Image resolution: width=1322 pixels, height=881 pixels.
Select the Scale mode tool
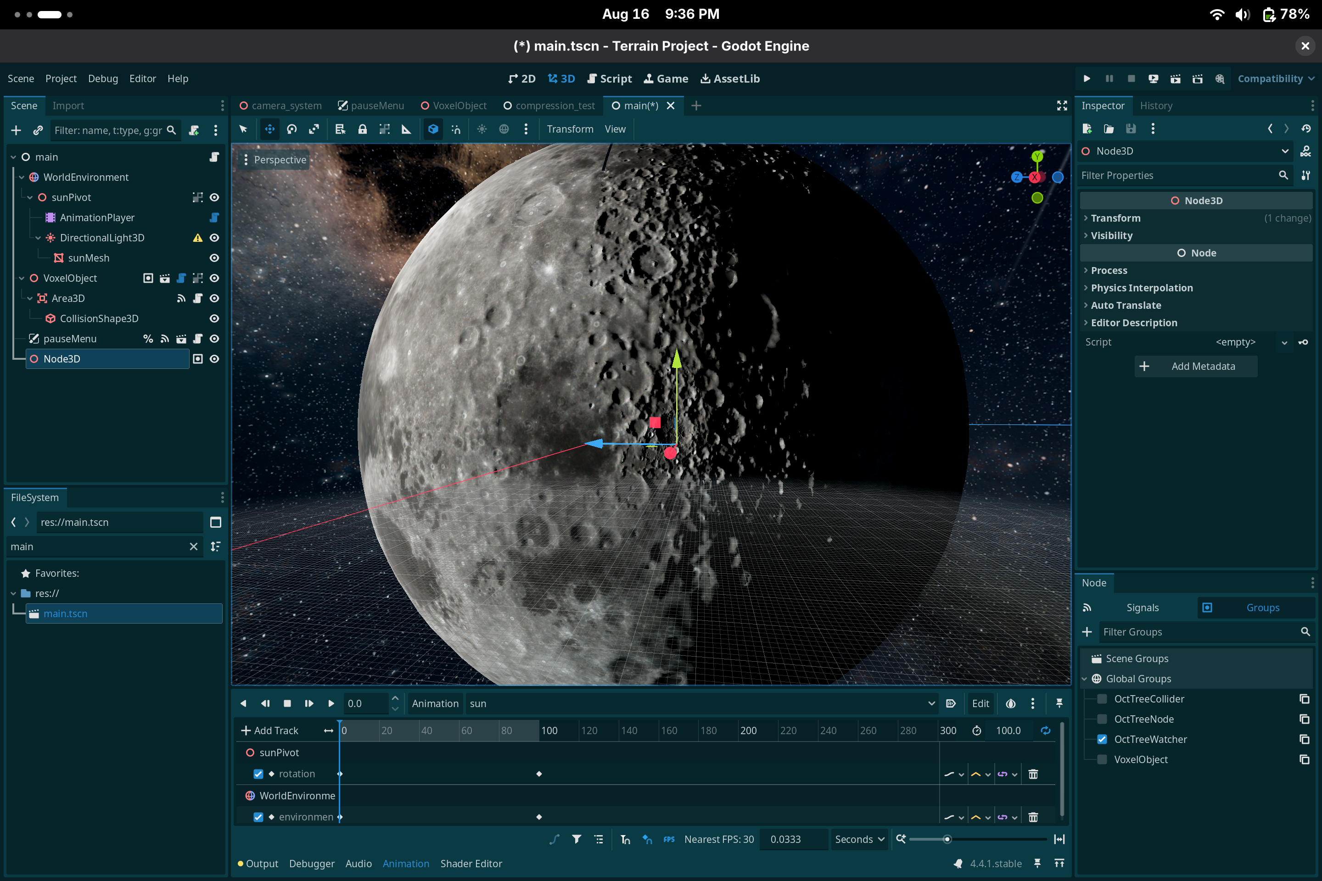(314, 129)
